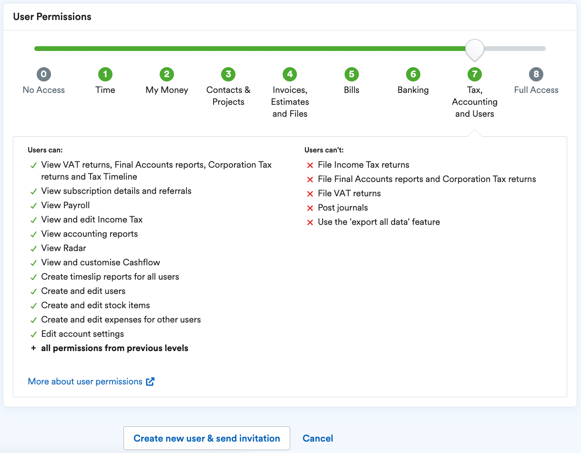Click the Invoices, Estimates and Files label
The width and height of the screenshot is (581, 453).
point(290,102)
